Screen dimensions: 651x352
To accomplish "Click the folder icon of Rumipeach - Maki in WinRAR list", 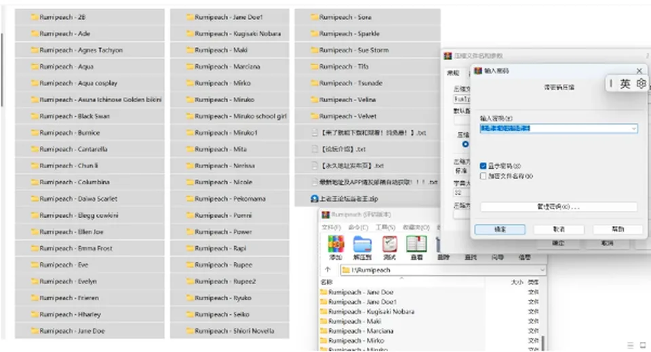I will pyautogui.click(x=324, y=321).
